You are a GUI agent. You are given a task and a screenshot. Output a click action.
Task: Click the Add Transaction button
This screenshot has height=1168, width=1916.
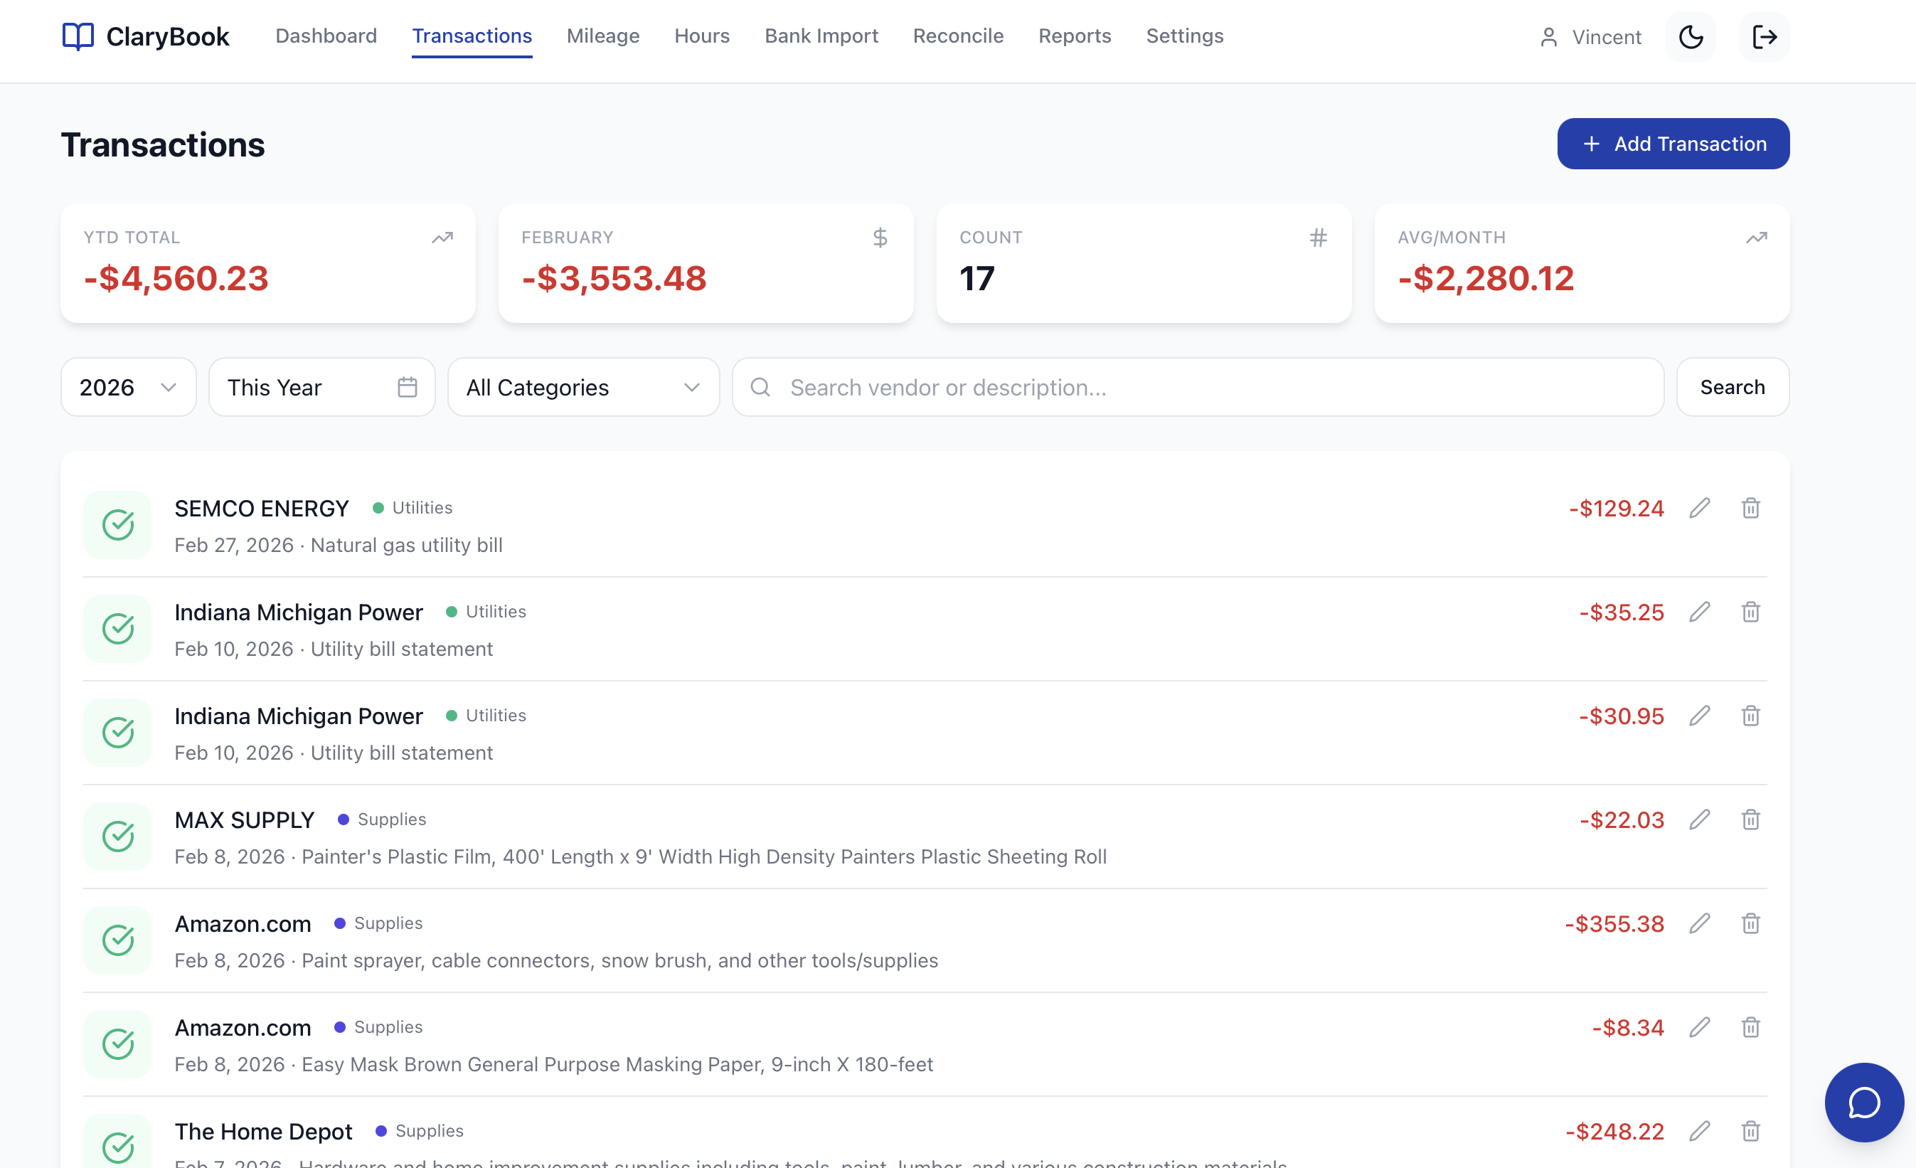(x=1673, y=143)
